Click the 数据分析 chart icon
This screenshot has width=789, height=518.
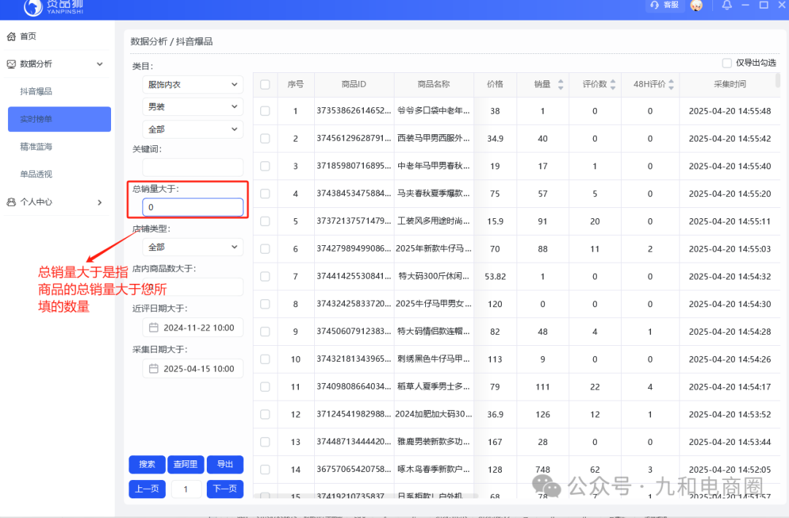[10, 63]
